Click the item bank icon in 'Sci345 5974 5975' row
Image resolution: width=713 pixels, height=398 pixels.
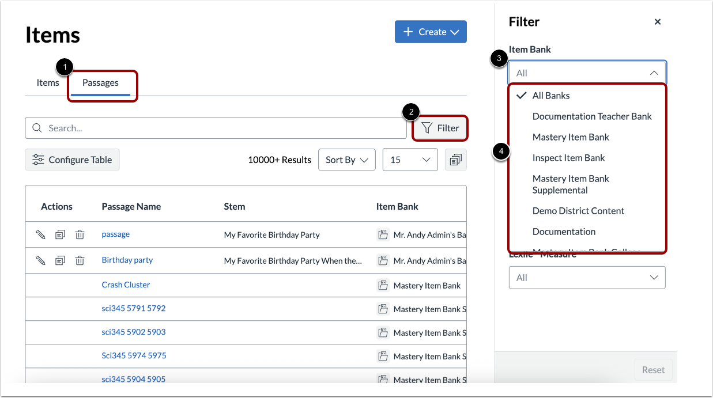pos(383,356)
